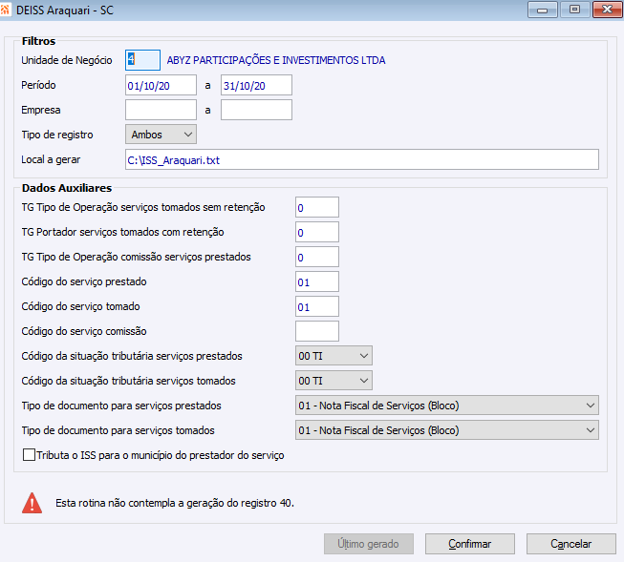Enable Tributa o ISS para município do prestador
Screen dimensions: 624x562
pyautogui.click(x=29, y=455)
